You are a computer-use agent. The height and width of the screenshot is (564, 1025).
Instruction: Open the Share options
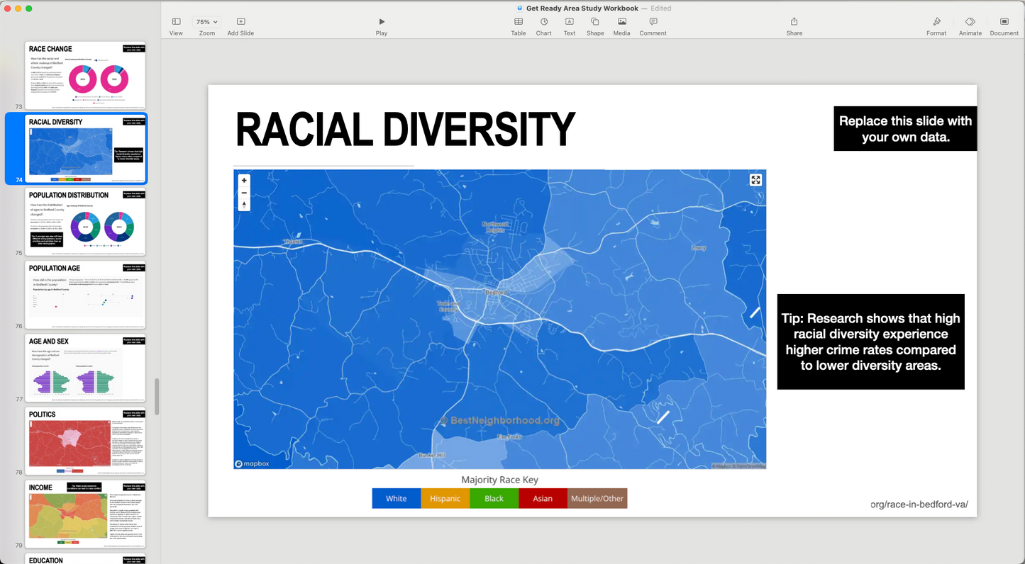click(794, 26)
